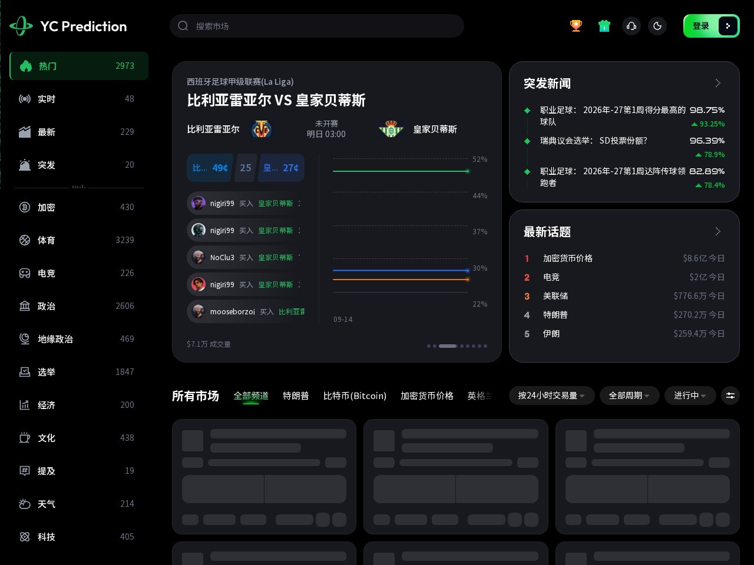Click the 提及 mentions icon
This screenshot has height=565, width=754.
[x=25, y=471]
